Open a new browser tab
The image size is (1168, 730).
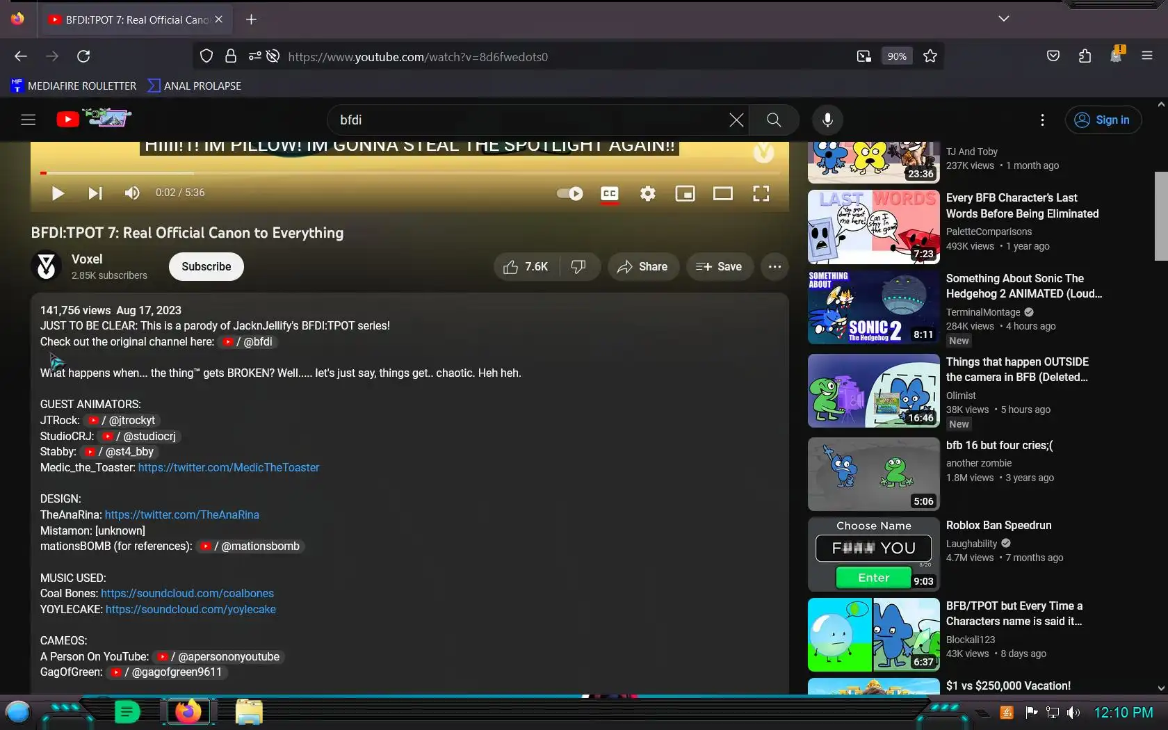(252, 19)
